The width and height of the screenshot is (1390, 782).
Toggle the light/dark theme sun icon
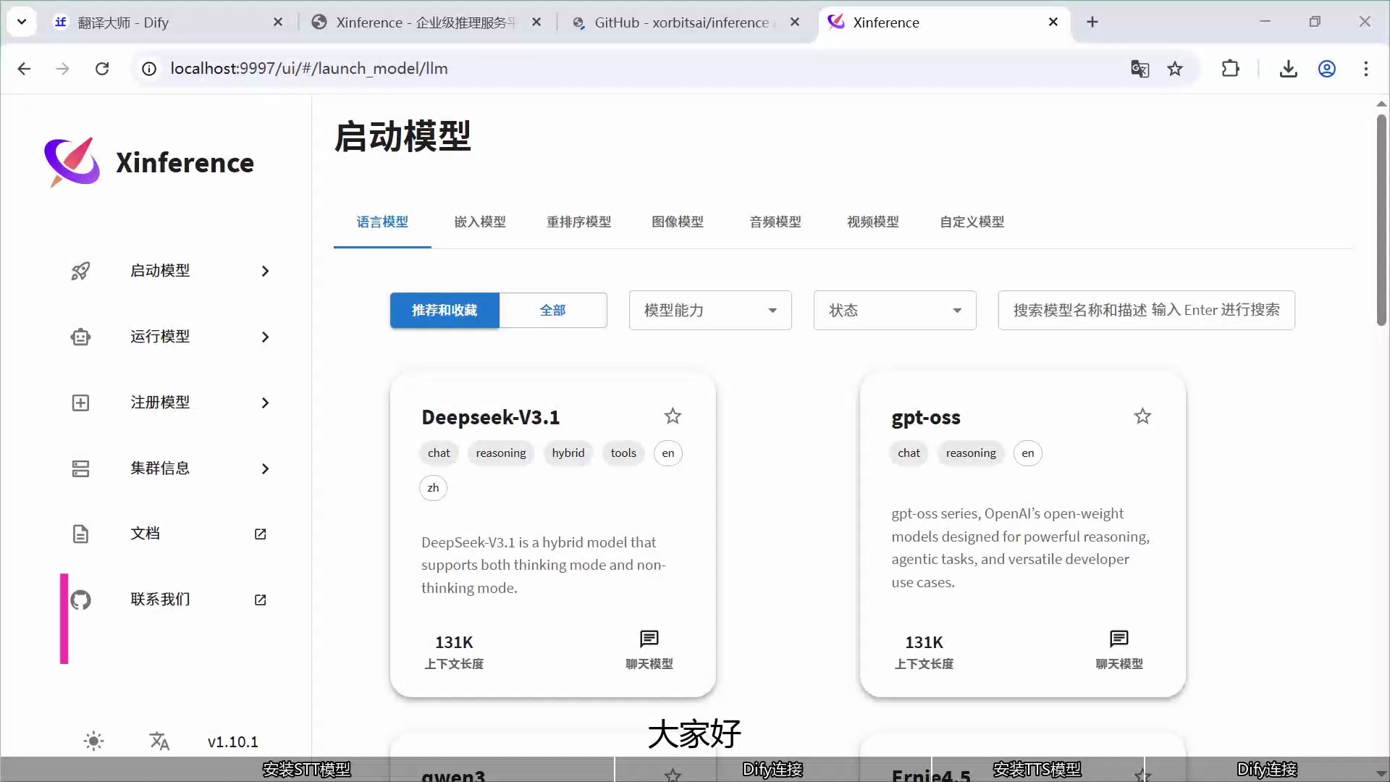click(93, 741)
